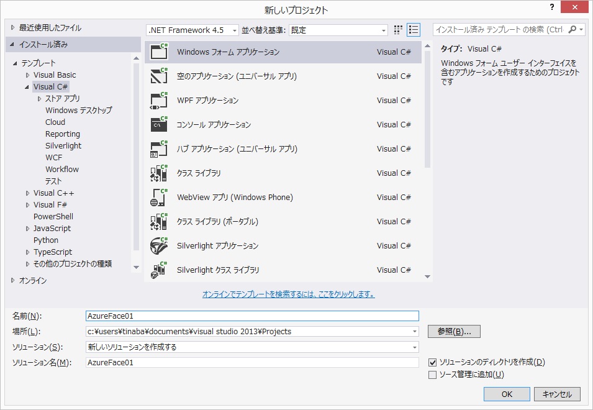
Task: Pick the WPF アプリケーション template icon
Action: pyautogui.click(x=159, y=100)
